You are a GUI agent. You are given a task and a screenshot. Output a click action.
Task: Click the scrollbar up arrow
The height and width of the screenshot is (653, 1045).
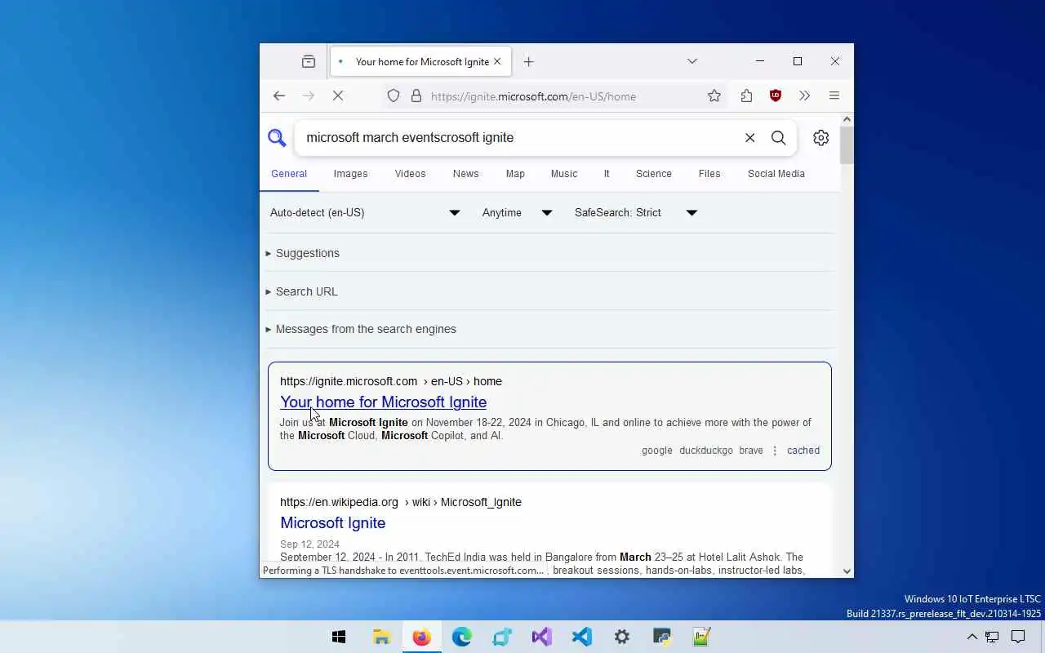click(x=847, y=119)
